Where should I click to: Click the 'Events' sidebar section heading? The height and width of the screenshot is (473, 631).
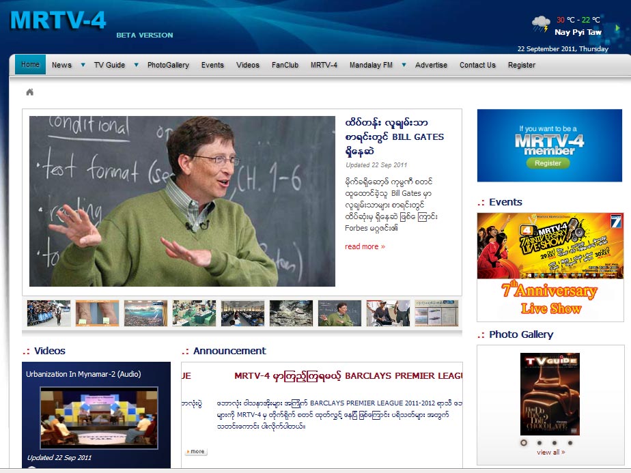tap(505, 202)
